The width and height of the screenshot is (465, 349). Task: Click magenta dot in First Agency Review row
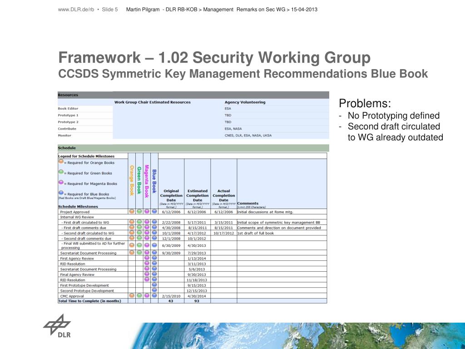click(x=147, y=258)
